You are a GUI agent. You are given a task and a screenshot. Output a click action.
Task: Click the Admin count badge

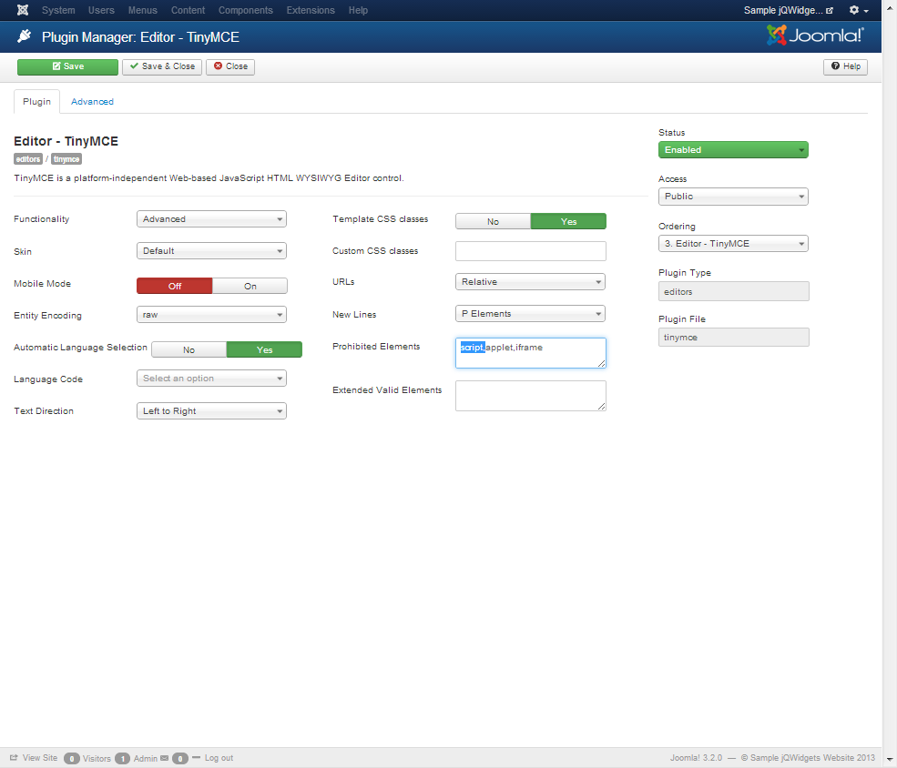click(122, 758)
